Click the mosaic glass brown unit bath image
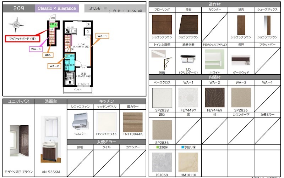 click(19, 140)
